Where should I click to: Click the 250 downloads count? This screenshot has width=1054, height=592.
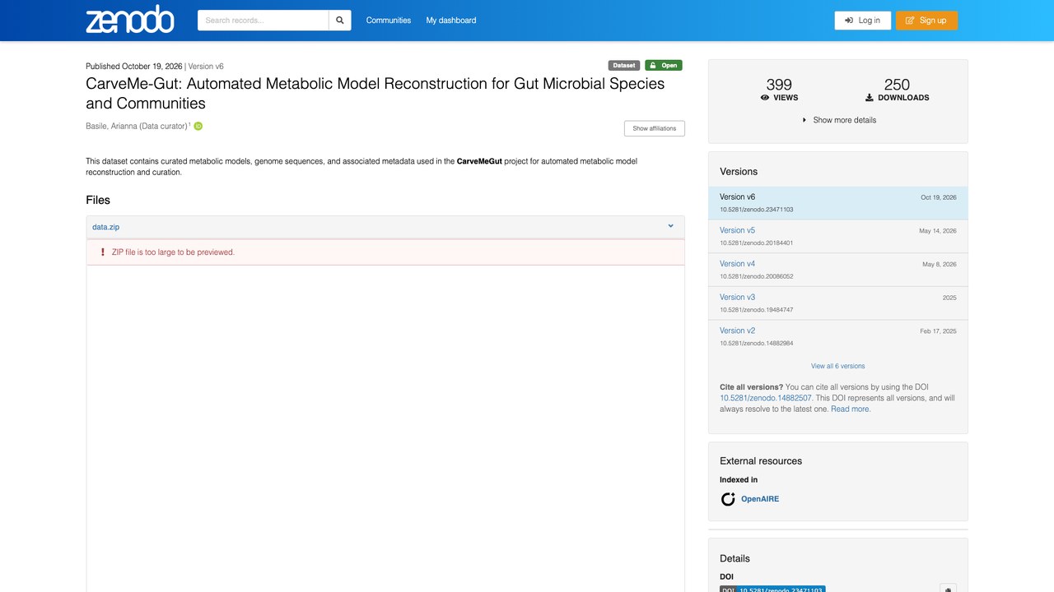tap(897, 85)
